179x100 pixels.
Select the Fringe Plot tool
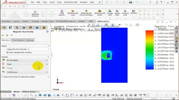point(110,13)
